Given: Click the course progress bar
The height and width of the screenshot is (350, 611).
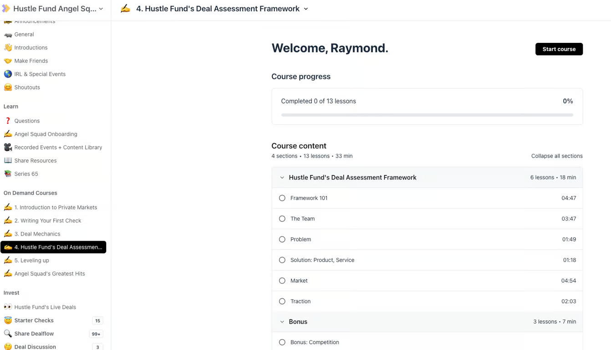Looking at the screenshot, I should (427, 115).
